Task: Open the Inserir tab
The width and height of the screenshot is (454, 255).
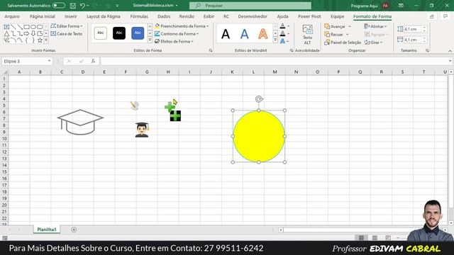Action: (71, 17)
